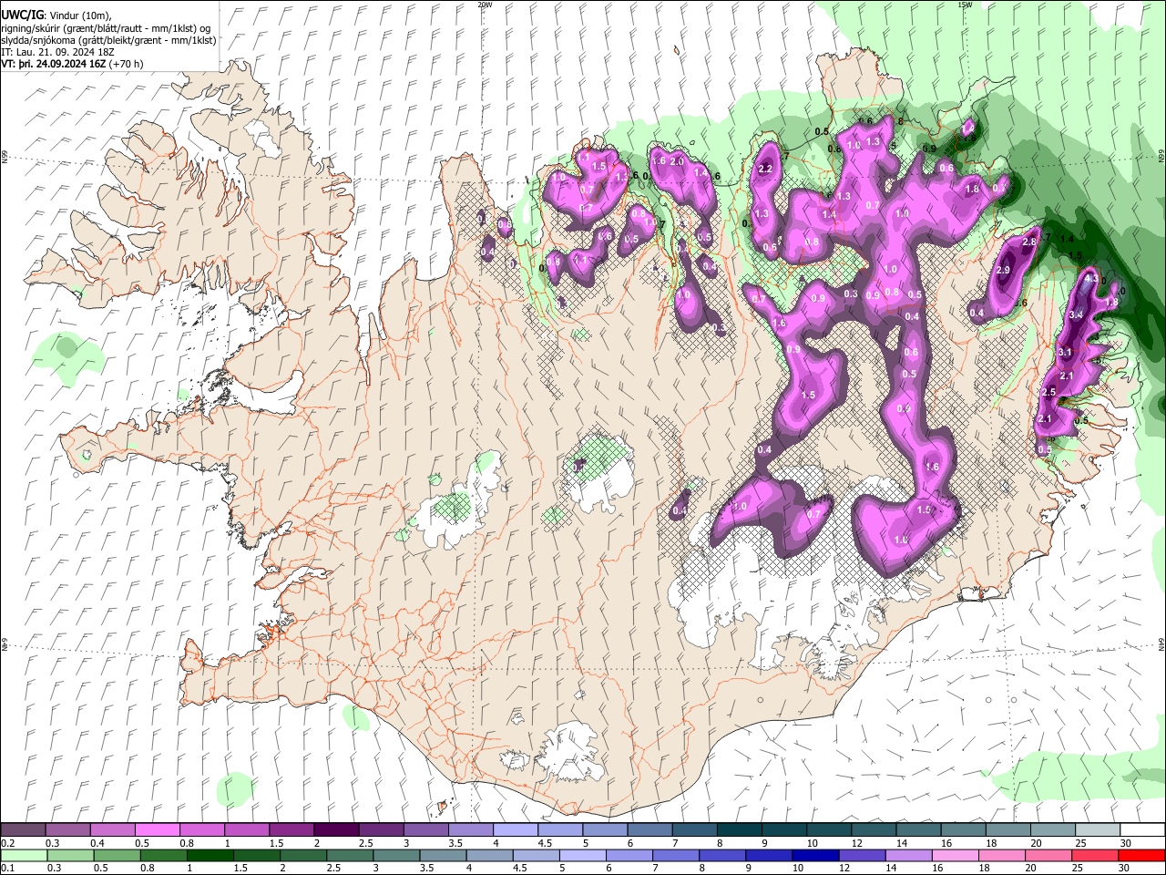Click the purple 12 swatch, bottom legend row

[863, 855]
